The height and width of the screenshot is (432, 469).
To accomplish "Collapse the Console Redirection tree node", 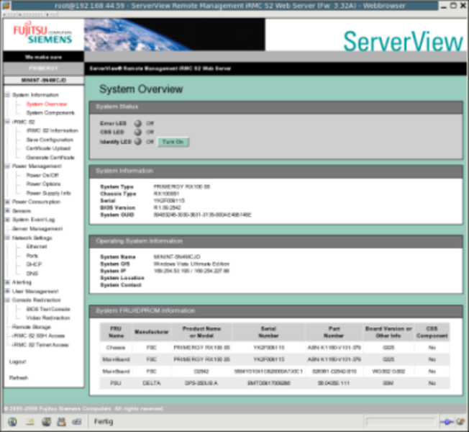I will click(x=8, y=300).
